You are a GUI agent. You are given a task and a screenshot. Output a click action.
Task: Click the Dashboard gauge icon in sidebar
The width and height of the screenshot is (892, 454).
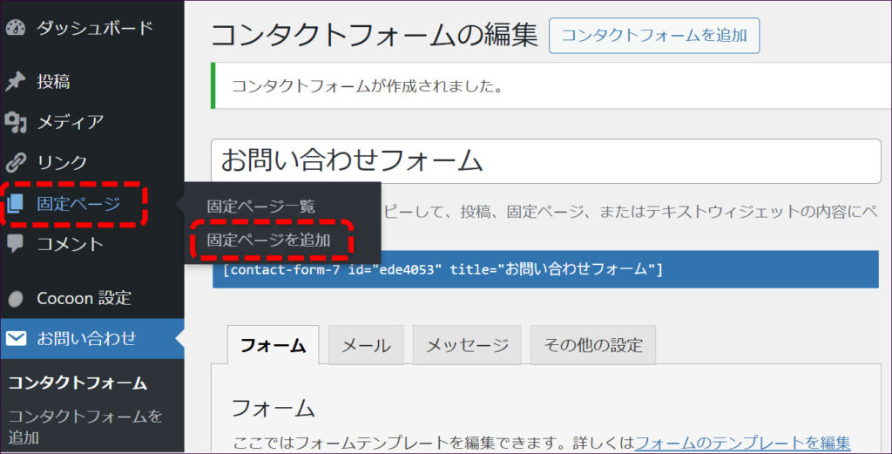click(16, 28)
